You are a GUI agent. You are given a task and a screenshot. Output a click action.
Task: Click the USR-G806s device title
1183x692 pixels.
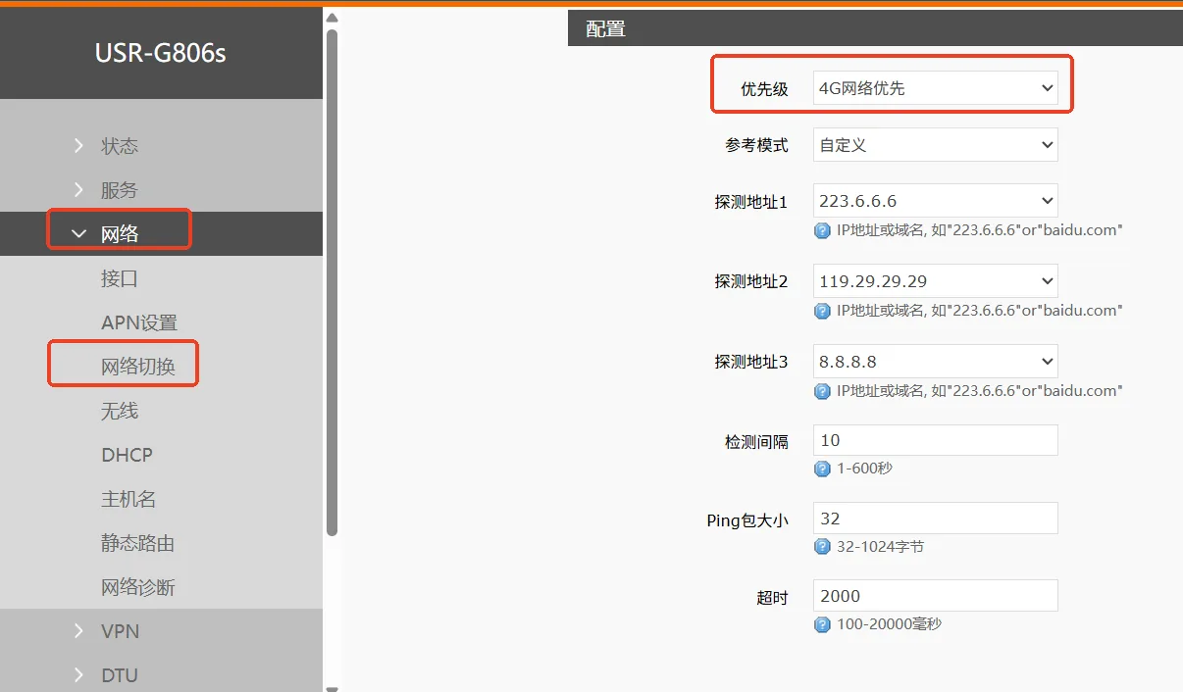coord(161,53)
